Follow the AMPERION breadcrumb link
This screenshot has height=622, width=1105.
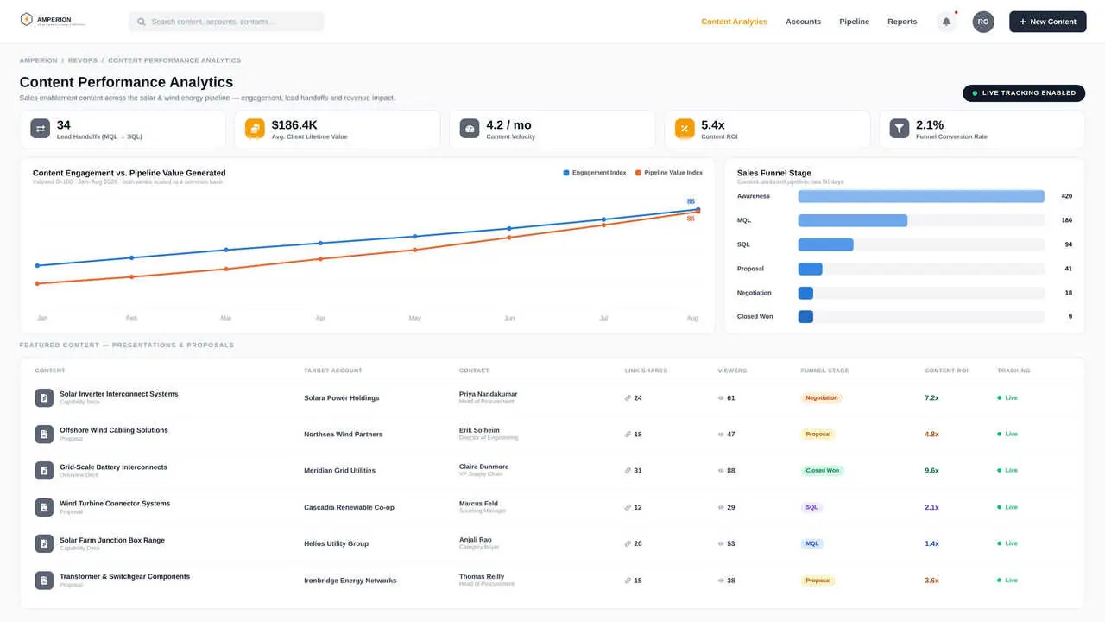pyautogui.click(x=39, y=60)
